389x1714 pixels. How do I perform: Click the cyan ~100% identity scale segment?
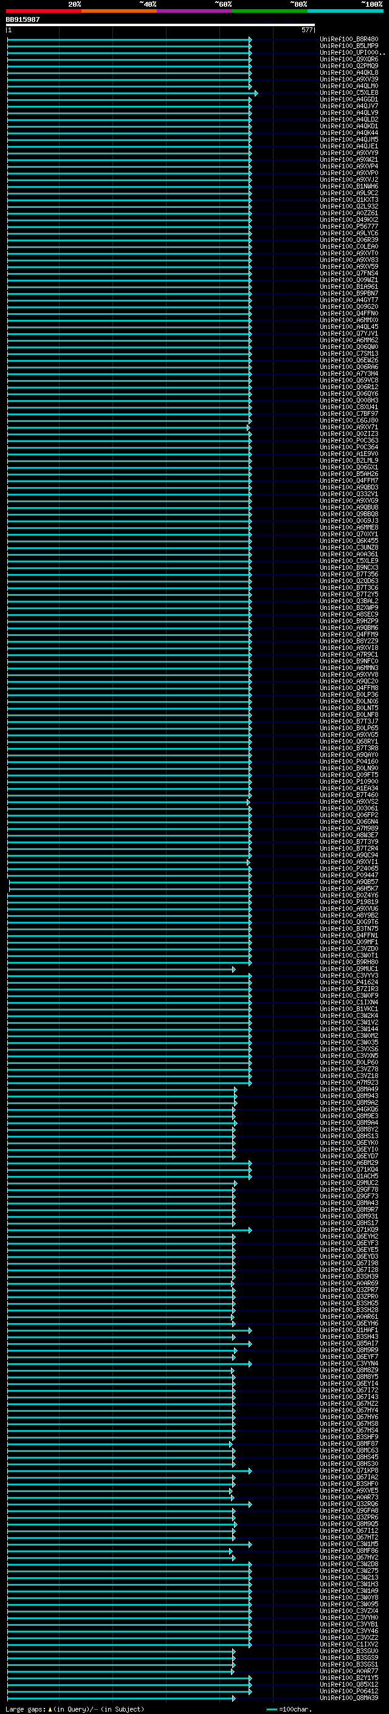coord(345,11)
